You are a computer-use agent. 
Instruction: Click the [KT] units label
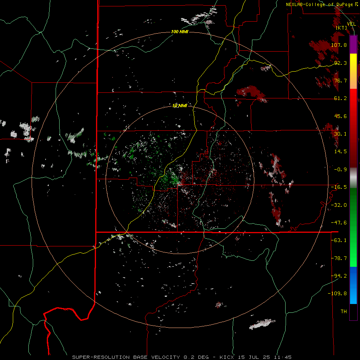(341, 28)
